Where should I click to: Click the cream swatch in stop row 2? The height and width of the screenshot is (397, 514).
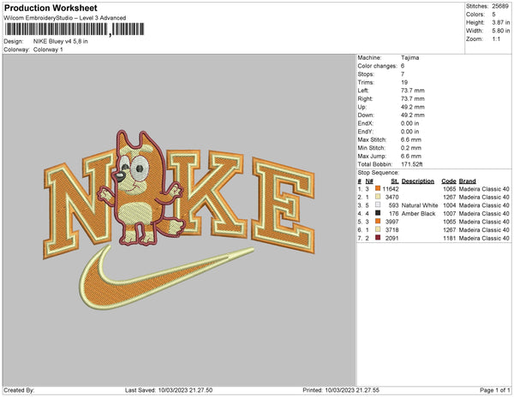click(x=378, y=197)
